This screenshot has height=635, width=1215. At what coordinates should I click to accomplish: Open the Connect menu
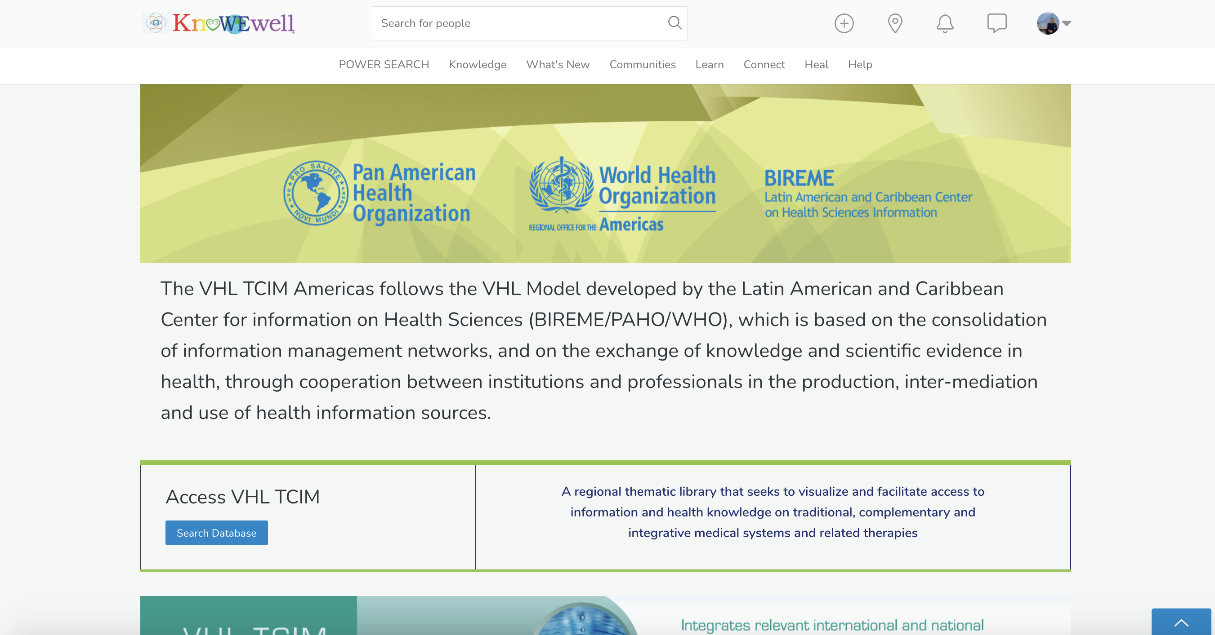click(764, 65)
